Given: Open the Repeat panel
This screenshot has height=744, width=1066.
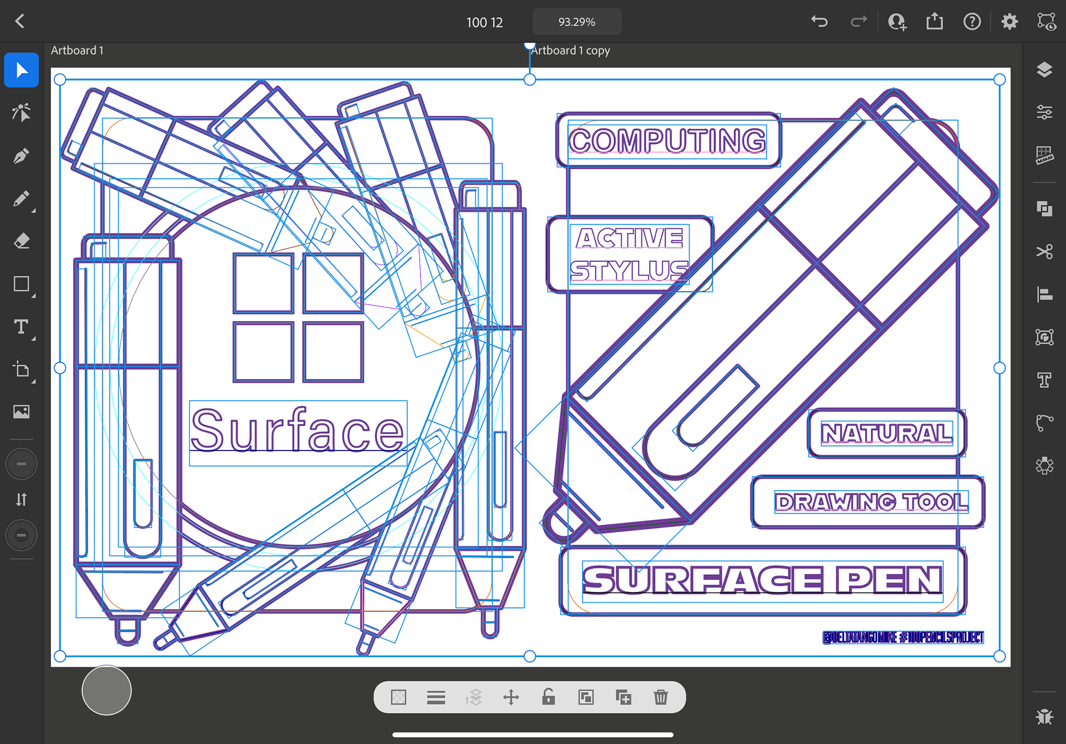Looking at the screenshot, I should click(x=1044, y=465).
